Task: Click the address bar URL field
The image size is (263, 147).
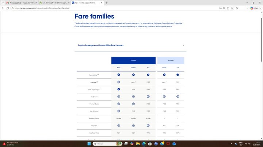Action: point(116,8)
